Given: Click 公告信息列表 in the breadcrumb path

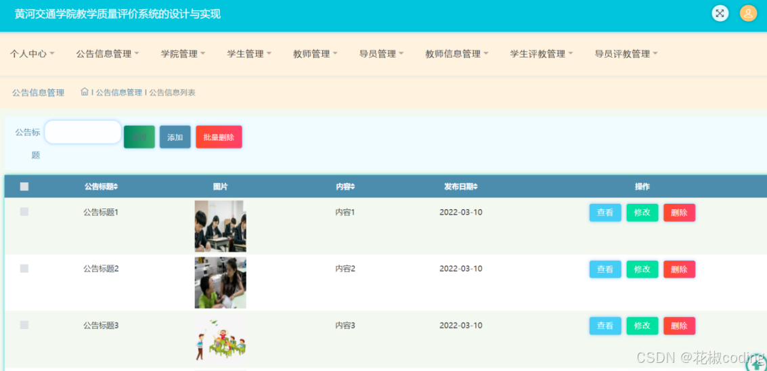Looking at the screenshot, I should (172, 92).
